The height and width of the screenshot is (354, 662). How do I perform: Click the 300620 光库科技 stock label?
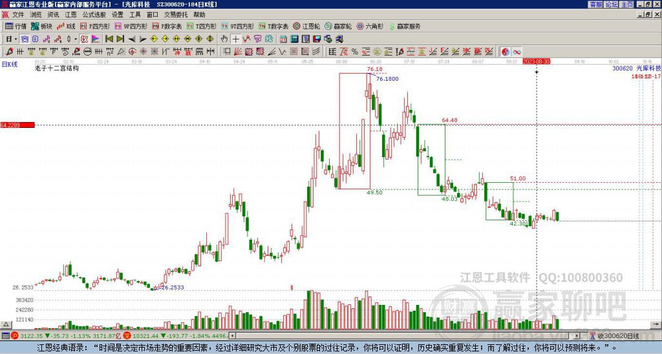click(x=637, y=68)
